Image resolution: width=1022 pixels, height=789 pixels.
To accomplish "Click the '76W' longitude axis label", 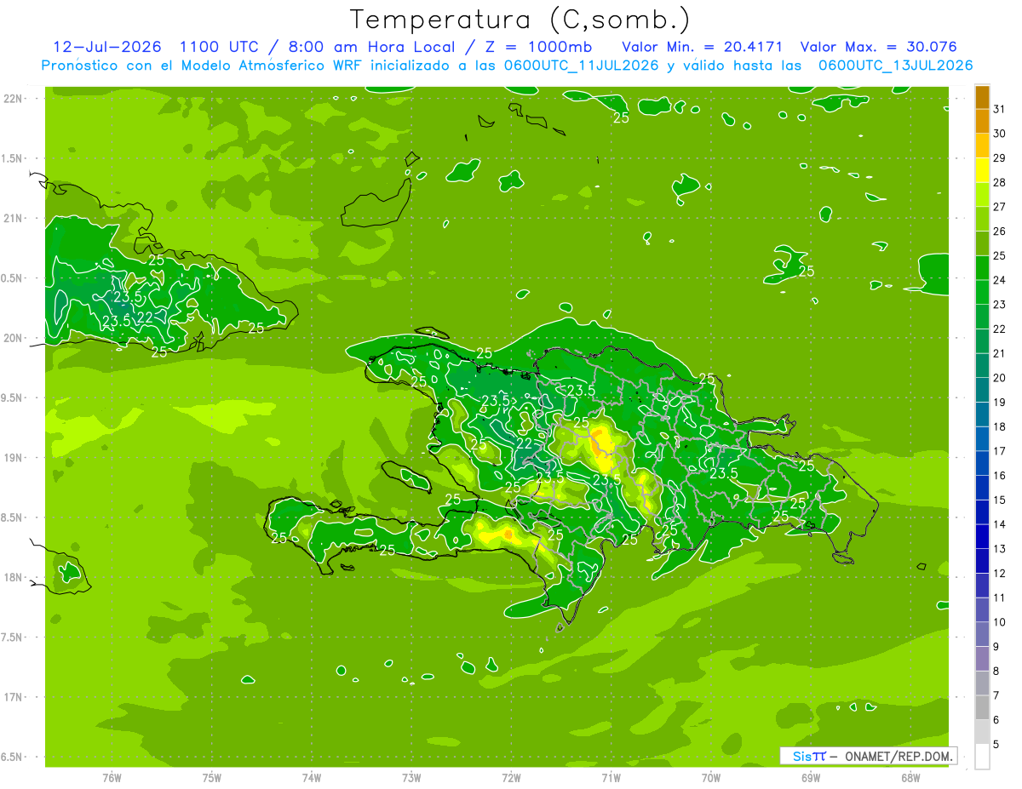I will point(112,778).
